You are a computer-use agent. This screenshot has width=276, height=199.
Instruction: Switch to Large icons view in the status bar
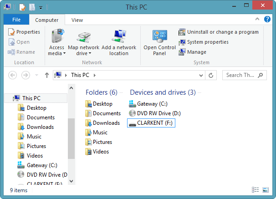(x=266, y=190)
